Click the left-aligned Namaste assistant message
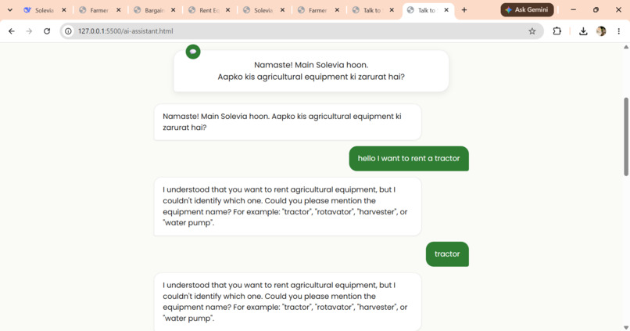 (x=288, y=122)
